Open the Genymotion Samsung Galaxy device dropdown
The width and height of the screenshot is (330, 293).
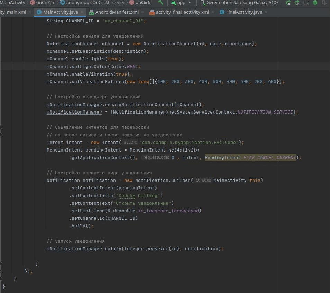tap(239, 3)
